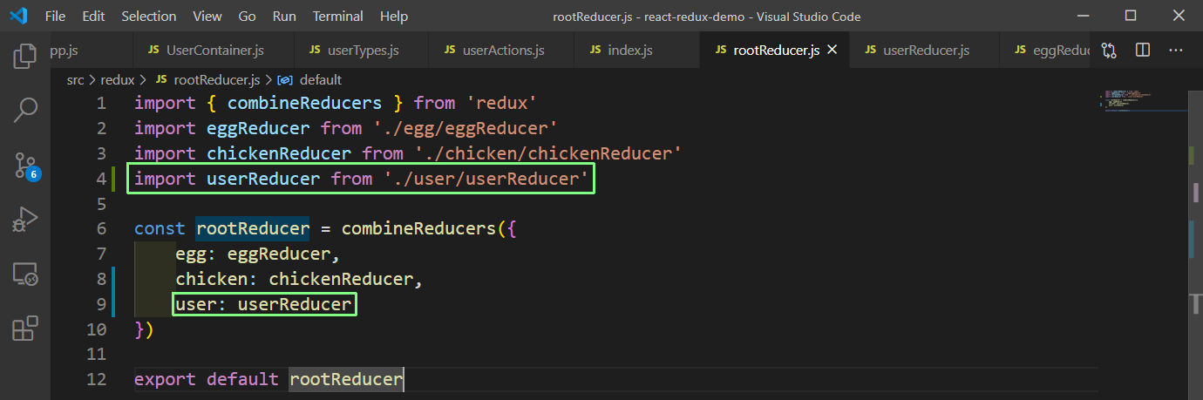Click the VS Code logo in title bar
This screenshot has width=1203, height=400.
(x=19, y=16)
